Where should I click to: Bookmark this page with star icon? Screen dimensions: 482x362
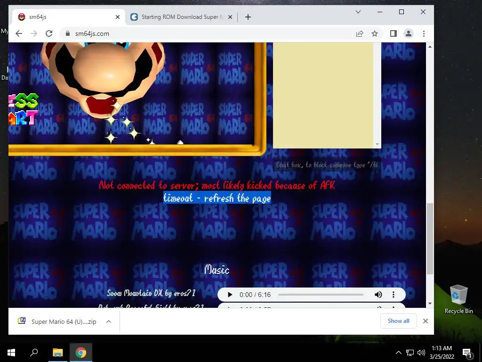point(374,33)
